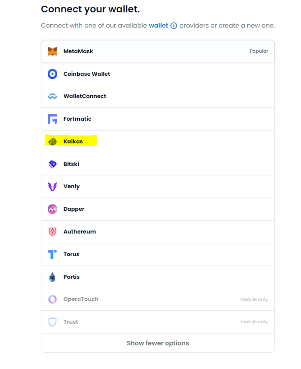
Task: Choose the MetaMask wallet label
Action: [78, 51]
